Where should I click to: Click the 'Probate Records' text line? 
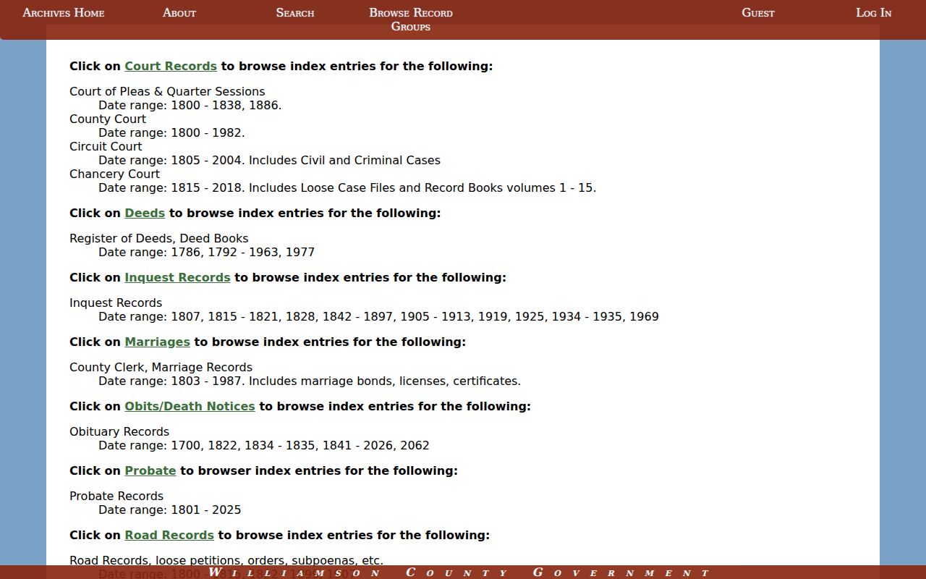(x=116, y=496)
